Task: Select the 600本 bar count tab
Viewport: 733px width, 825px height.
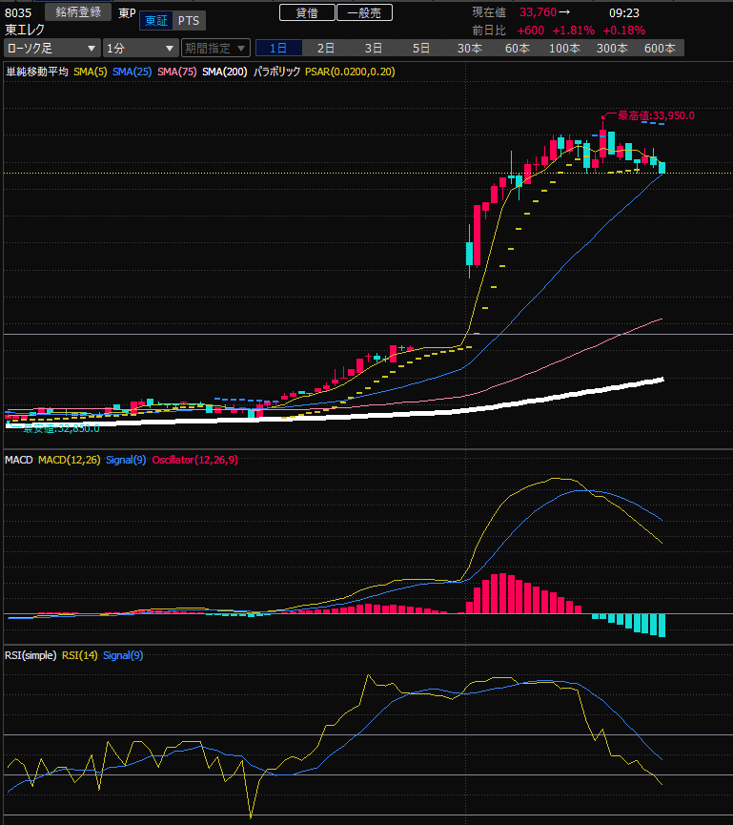Action: click(660, 48)
